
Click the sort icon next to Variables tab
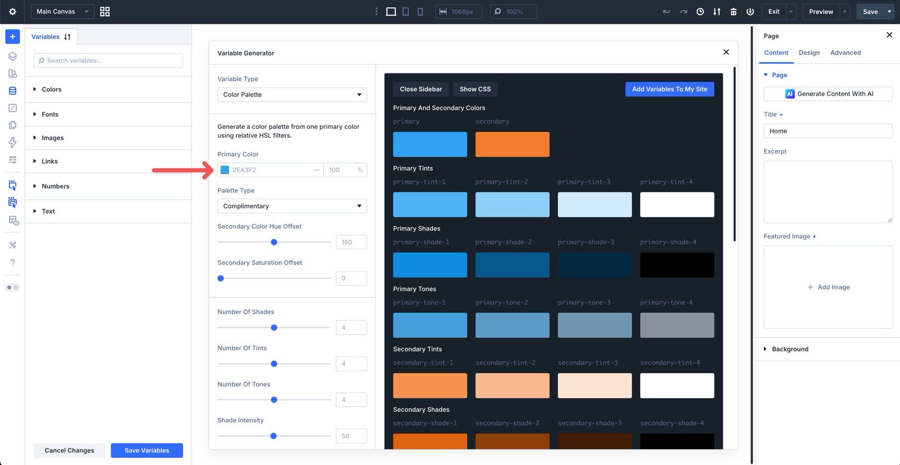pyautogui.click(x=67, y=37)
